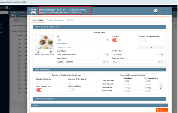This screenshot has width=178, height=113.
Task: Increase the Per Guest Selling Price stepper
Action: point(161,87)
